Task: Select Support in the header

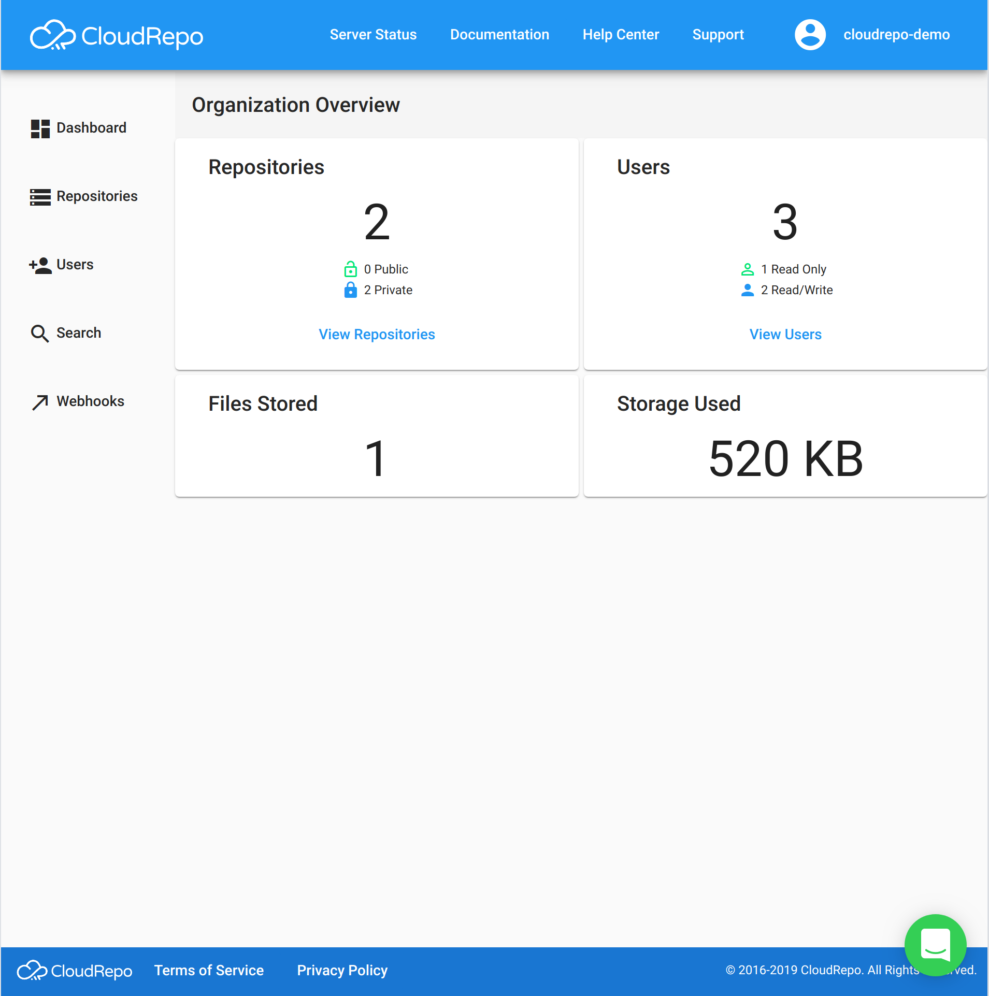Action: coord(718,35)
